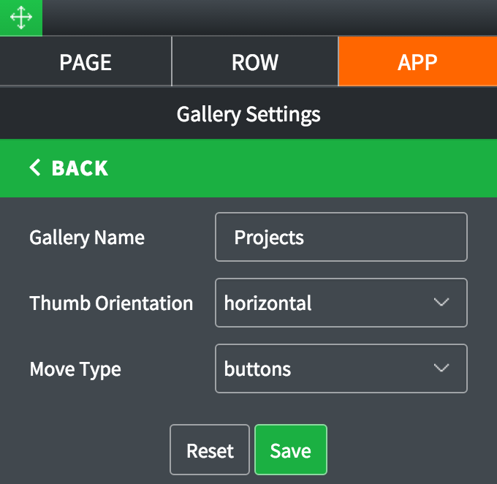
Task: Click the back chevron arrow icon
Action: click(x=35, y=168)
